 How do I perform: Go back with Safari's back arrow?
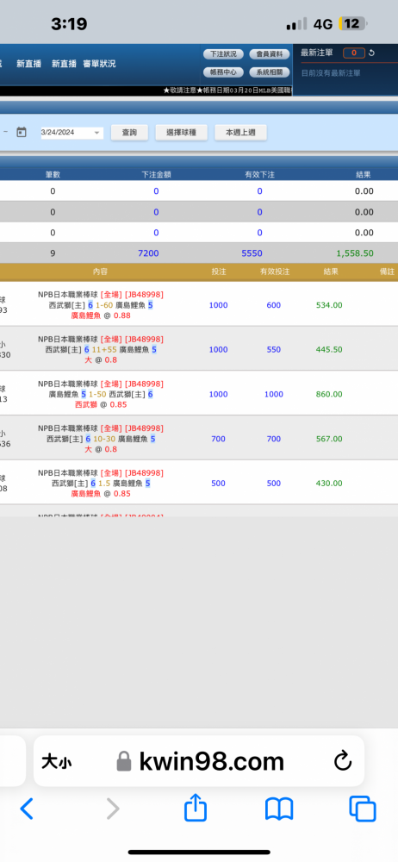[x=27, y=809]
